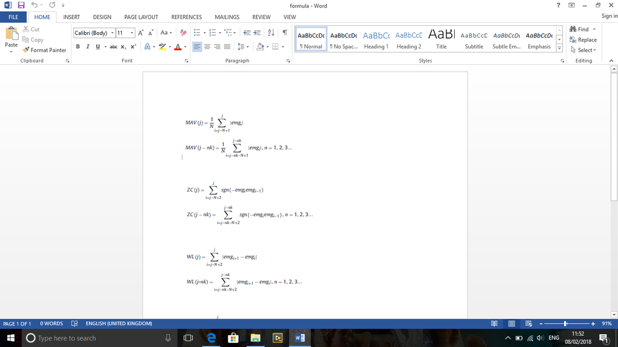Open borders dropdown arrow
Screen dimensions: 618x347
(x=283, y=47)
